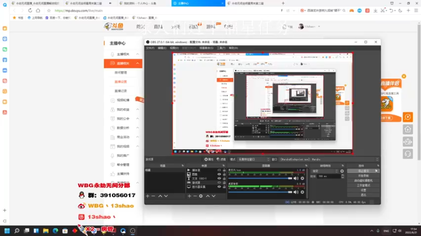Toggle lock on 媒体源 media source
Viewport: 421px width, 236px height.
pos(224,170)
